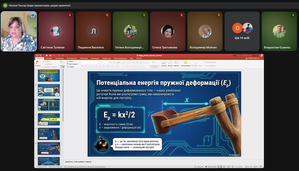Click the Undo arrow in the title bar
299x171 pixels.
(54, 55)
